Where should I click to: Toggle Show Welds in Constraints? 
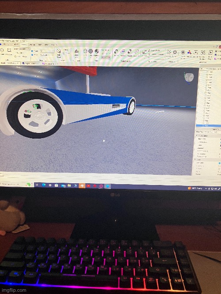pyautogui.click(x=154, y=51)
